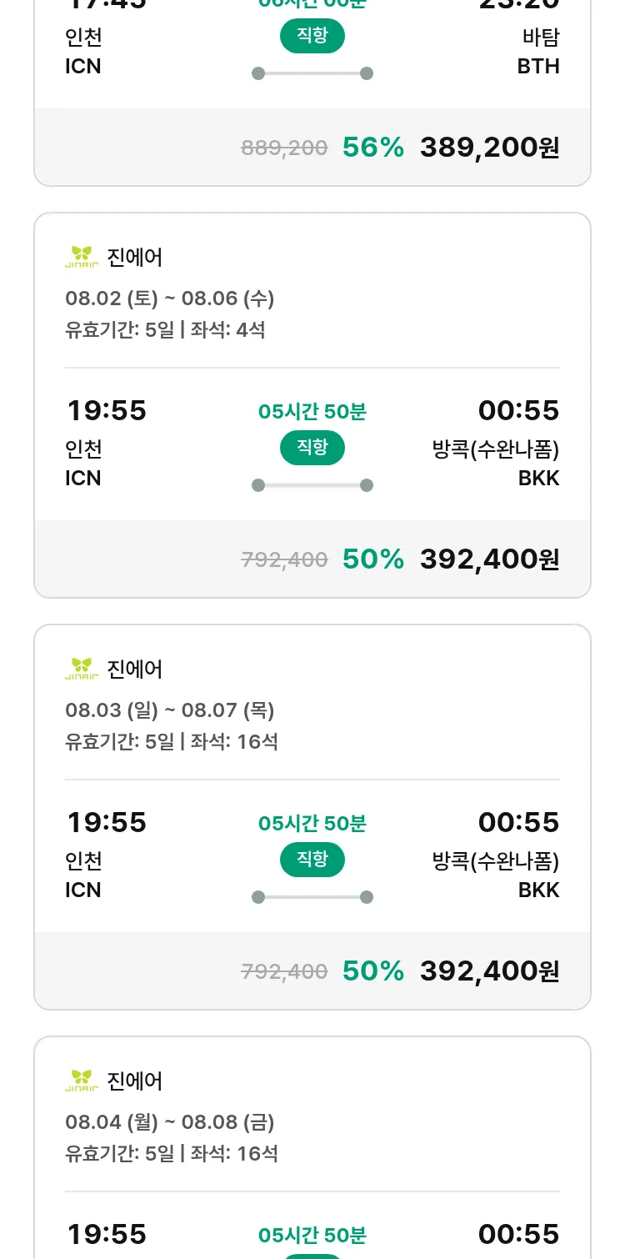Click route line on the 08.03 flight
Screen dimensions: 625x1259
pos(312,897)
